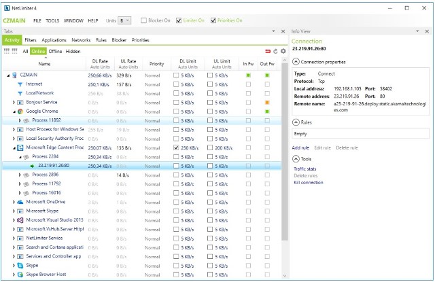The height and width of the screenshot is (282, 435).
Task: Click the Kill connection link
Action: click(308, 182)
